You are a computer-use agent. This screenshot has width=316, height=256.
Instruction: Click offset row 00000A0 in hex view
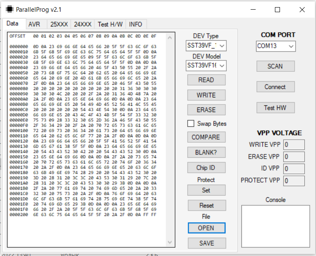coord(83,99)
